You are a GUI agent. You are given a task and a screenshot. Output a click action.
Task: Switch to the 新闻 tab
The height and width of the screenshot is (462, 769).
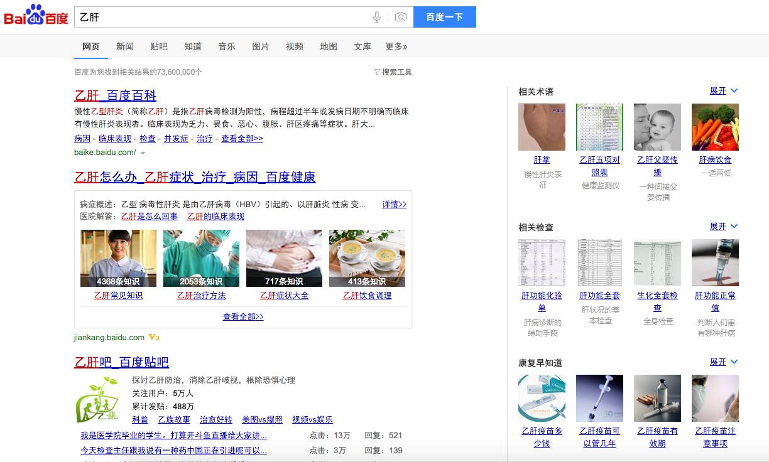[x=125, y=46]
